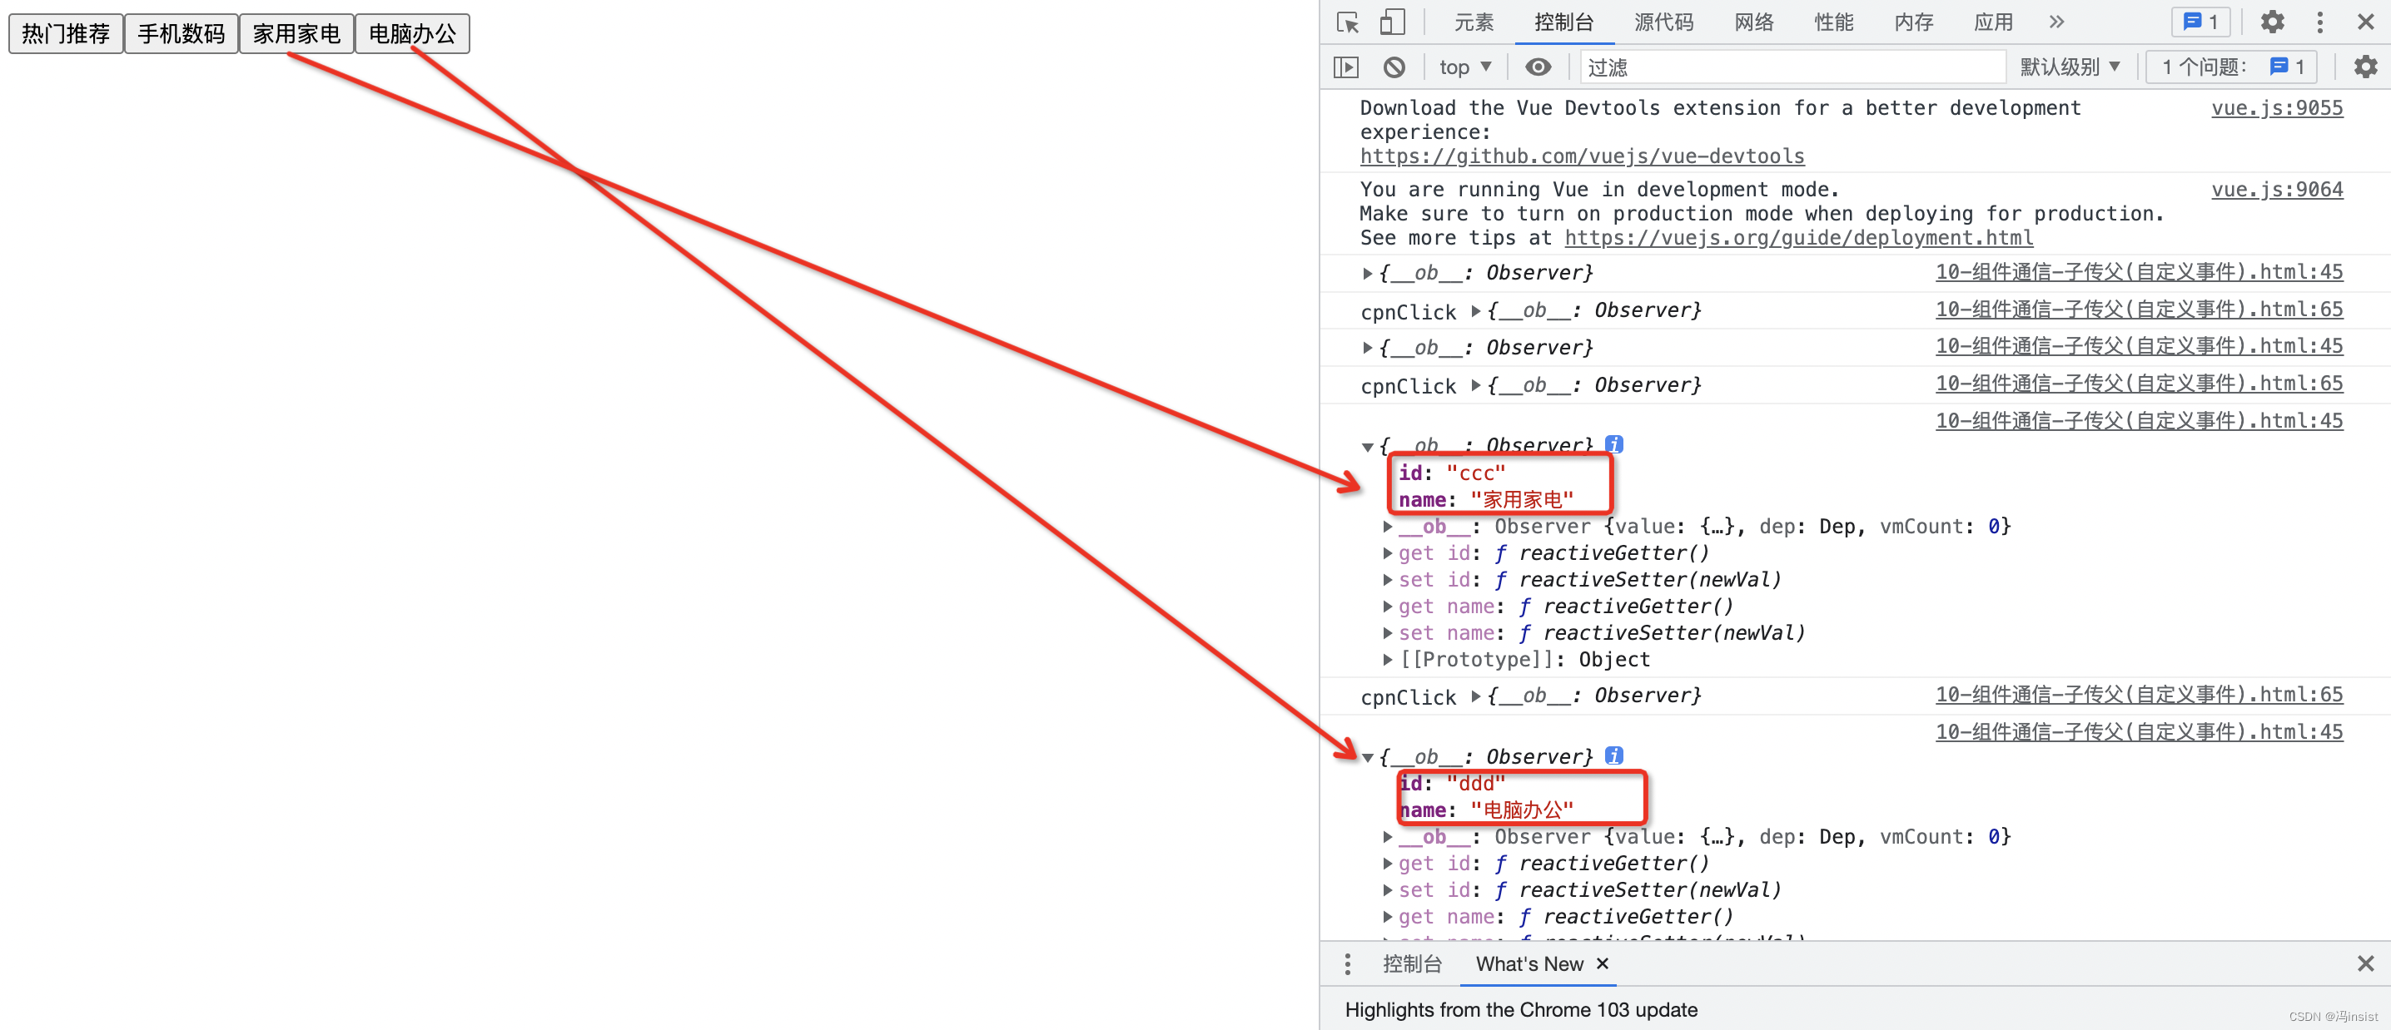Viewport: 2391px width, 1030px height.
Task: Expand get id reactiveGetter under ddd object
Action: pos(1388,864)
